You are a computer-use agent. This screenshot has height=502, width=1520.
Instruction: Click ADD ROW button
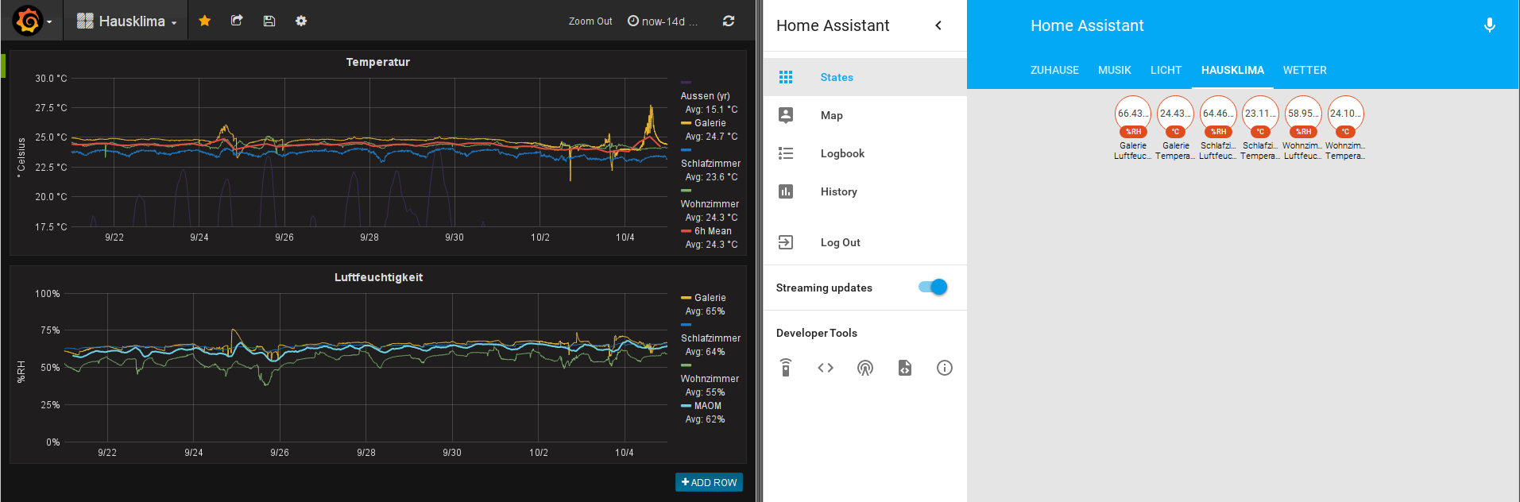(709, 482)
